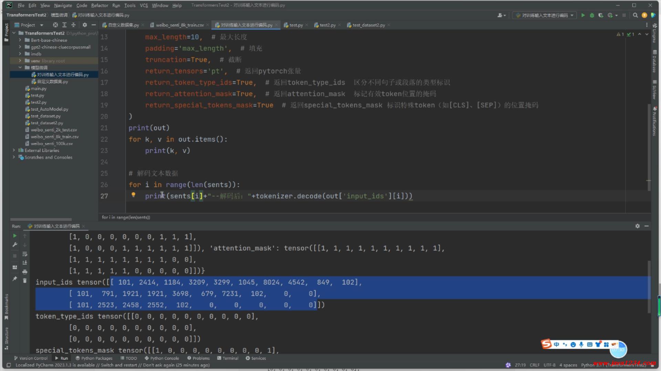Toggle soft-wrap in Run console

coord(25,254)
